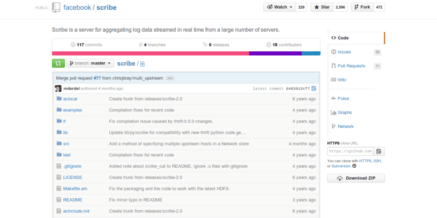Open the branch: master dropdown
Viewport: 437px width, 218px height.
tap(90, 63)
